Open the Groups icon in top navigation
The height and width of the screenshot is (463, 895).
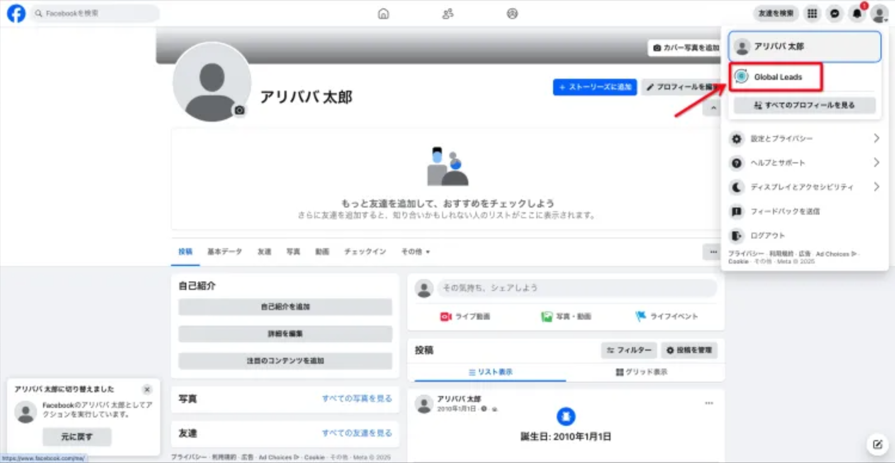pyautogui.click(x=512, y=14)
